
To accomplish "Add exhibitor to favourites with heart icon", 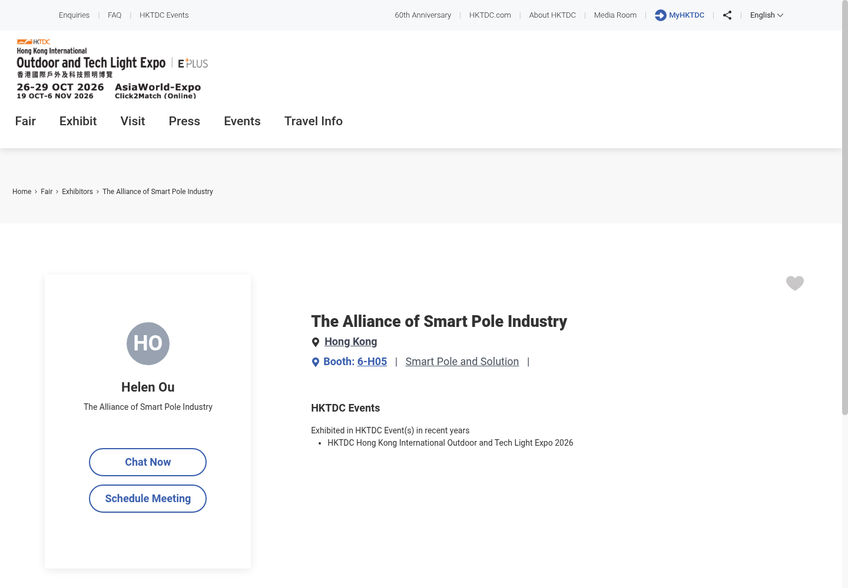I will 795,283.
